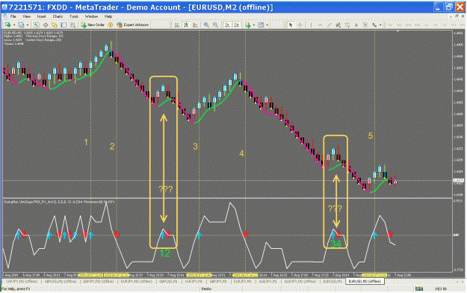
Task: Open the Navigator panel
Action: coord(55,25)
